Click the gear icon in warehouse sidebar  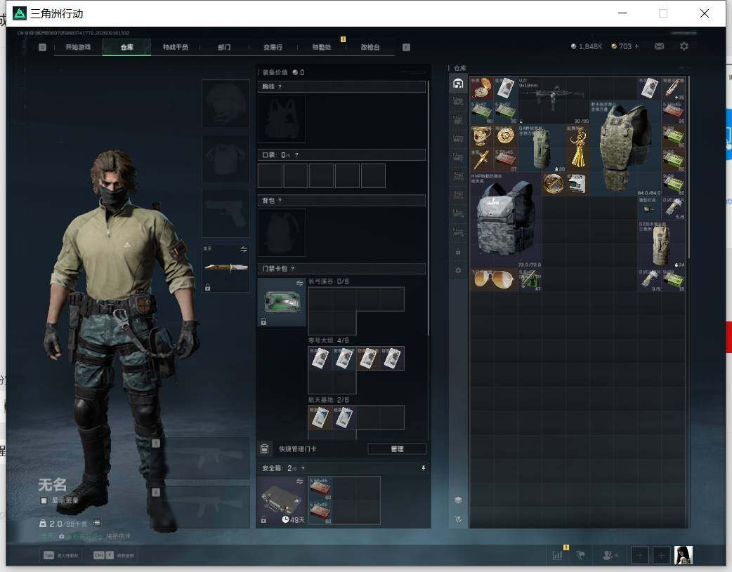pyautogui.click(x=458, y=270)
